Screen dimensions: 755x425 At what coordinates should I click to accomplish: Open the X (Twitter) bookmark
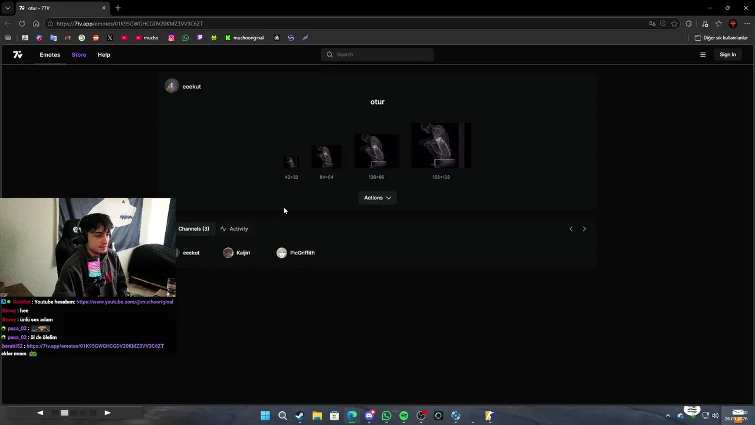click(110, 38)
